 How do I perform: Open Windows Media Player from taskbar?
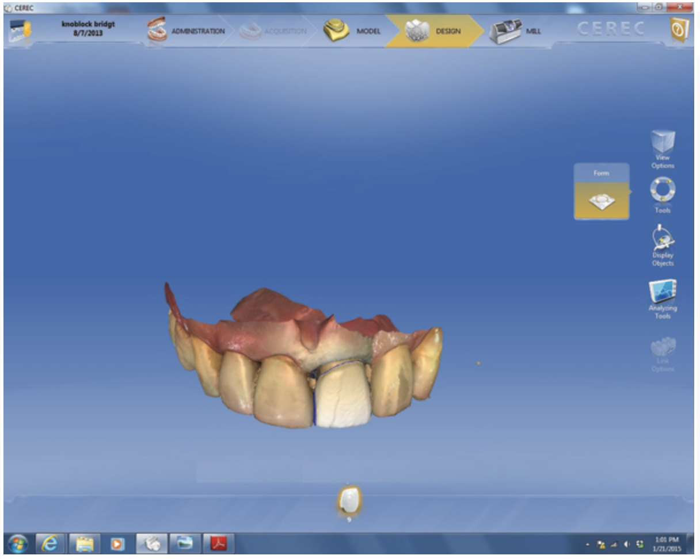[118, 543]
